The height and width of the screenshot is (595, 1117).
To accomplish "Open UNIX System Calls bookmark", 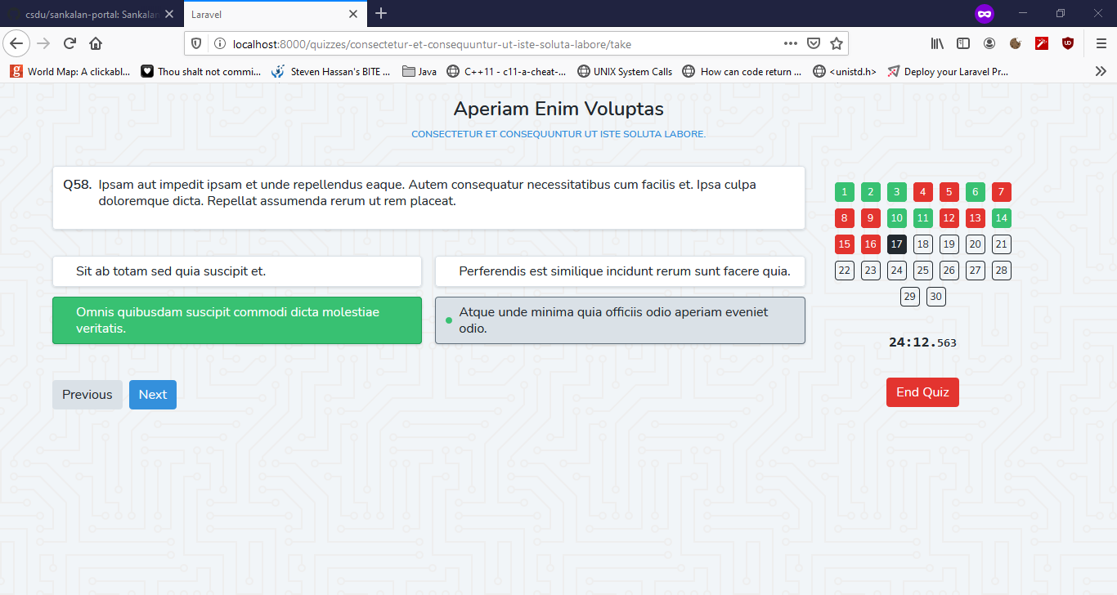I will [x=625, y=71].
